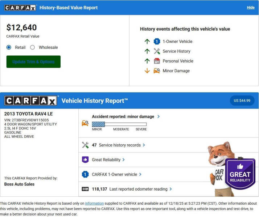
Task: Click the 1-Owner Vehicle badge icon in value events
Action: point(157,42)
